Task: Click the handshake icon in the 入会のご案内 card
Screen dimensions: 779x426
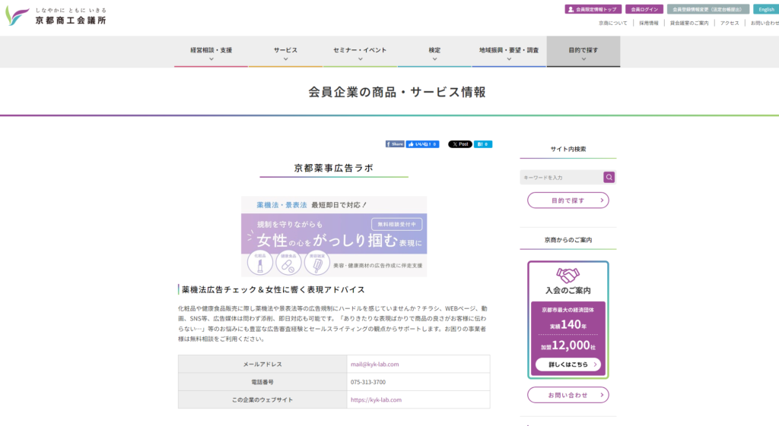Action: pyautogui.click(x=568, y=275)
